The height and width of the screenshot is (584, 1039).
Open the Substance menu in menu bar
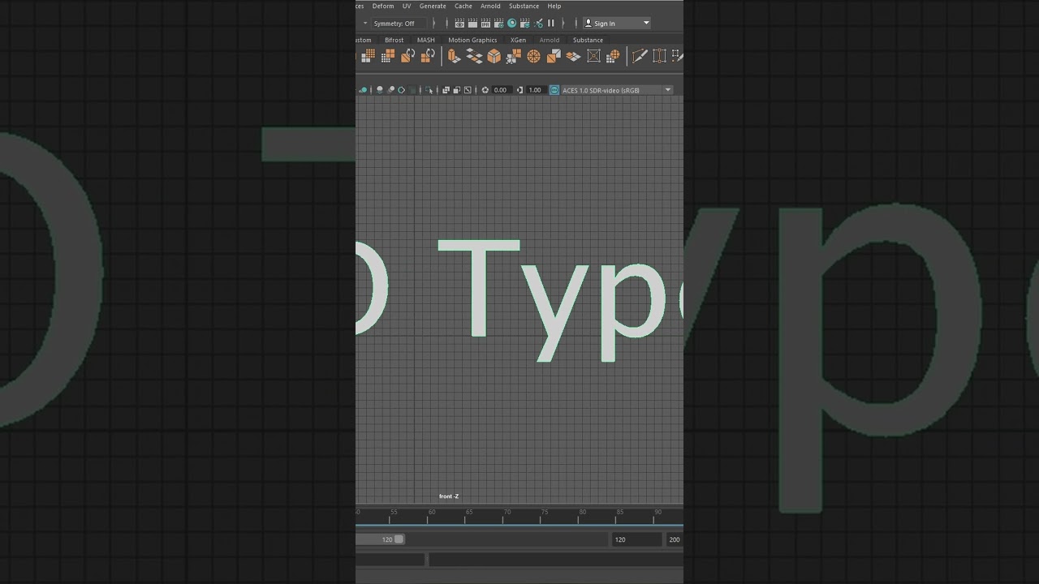[x=524, y=6]
